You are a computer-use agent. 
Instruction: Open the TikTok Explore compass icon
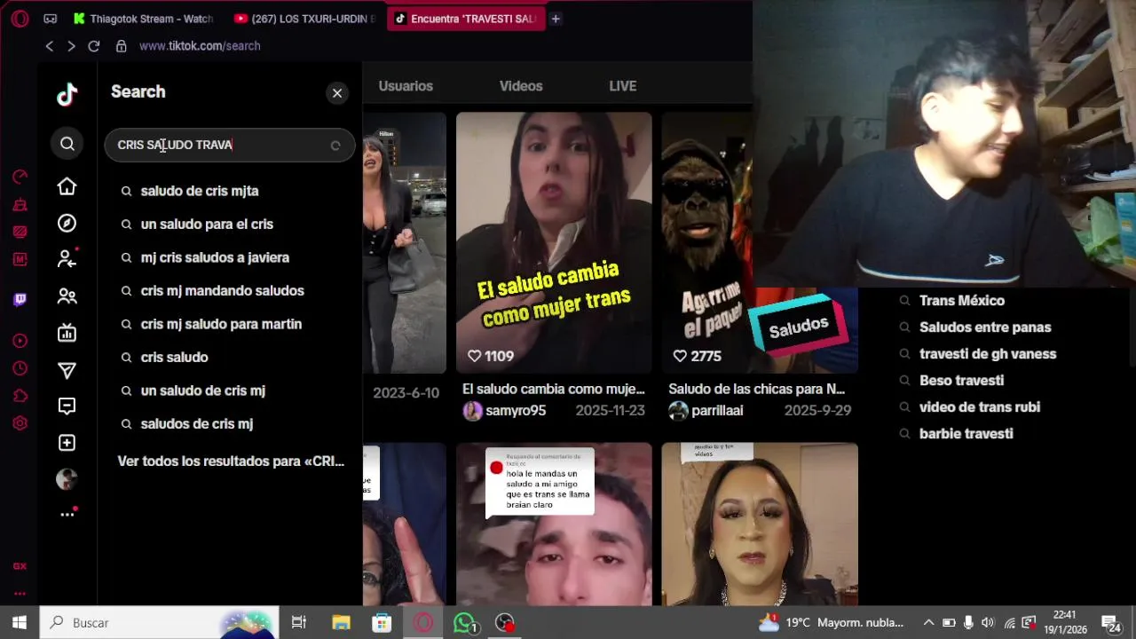[67, 224]
